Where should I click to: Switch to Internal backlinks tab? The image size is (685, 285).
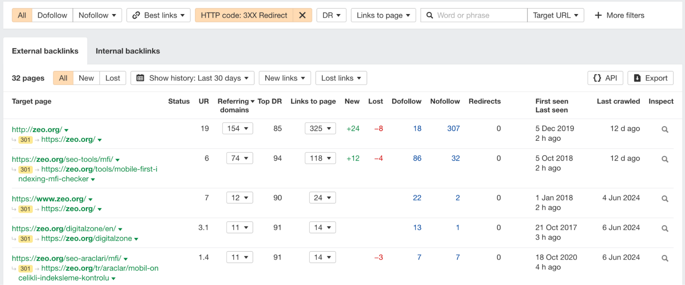[128, 51]
